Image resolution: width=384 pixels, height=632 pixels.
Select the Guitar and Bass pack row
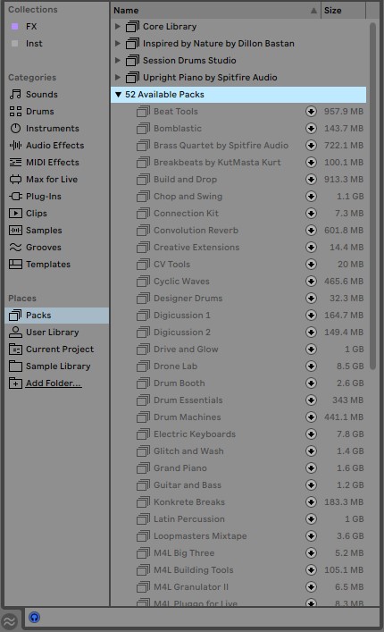[x=238, y=485]
